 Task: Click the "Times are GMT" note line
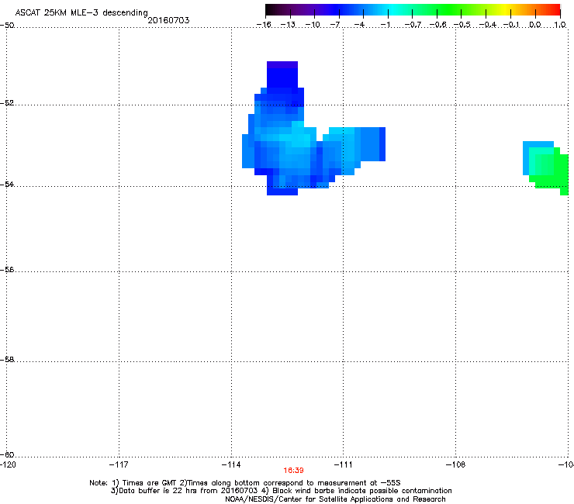(244, 483)
